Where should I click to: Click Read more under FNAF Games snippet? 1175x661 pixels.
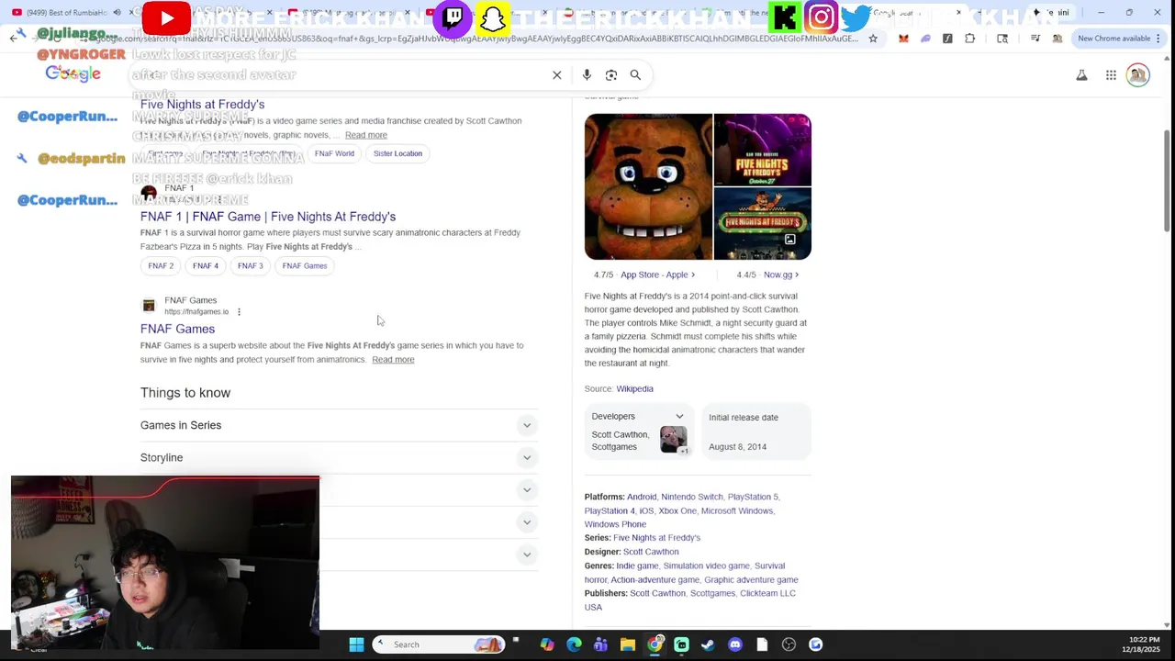393,360
